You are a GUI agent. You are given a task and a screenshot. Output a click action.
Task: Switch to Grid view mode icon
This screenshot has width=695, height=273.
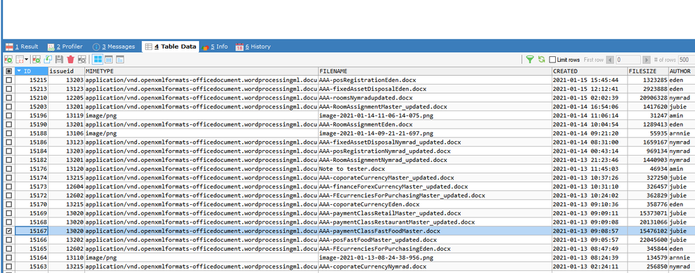pos(97,59)
